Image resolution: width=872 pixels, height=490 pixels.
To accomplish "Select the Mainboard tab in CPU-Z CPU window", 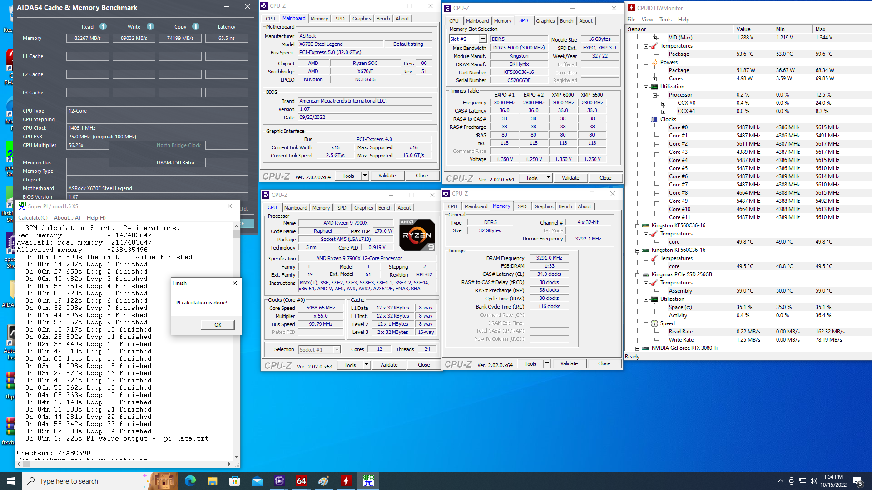I will pos(296,208).
